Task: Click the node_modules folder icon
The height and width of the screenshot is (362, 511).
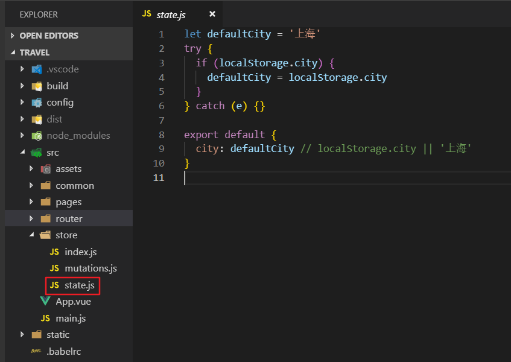Action: pos(37,136)
